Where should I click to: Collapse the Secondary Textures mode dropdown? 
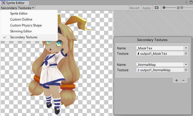[17, 8]
